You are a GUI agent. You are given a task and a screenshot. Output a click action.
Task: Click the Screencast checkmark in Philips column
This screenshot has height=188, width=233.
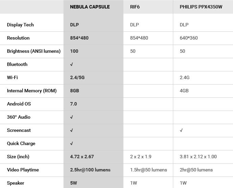pyautogui.click(x=181, y=131)
